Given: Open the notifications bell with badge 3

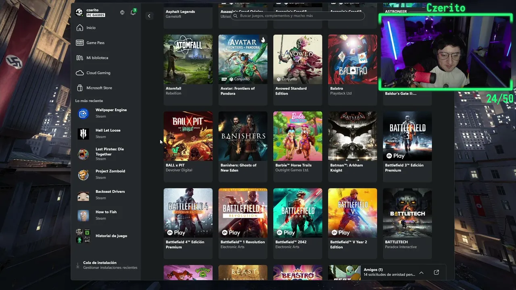Looking at the screenshot, I should pos(133,12).
